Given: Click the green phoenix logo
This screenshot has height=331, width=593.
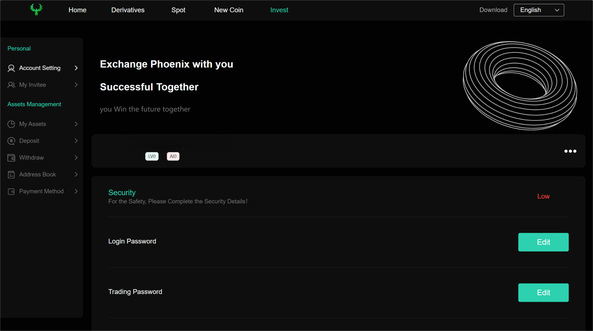Looking at the screenshot, I should pyautogui.click(x=36, y=10).
